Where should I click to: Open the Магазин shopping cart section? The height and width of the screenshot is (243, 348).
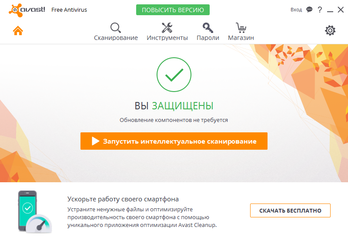tap(241, 32)
